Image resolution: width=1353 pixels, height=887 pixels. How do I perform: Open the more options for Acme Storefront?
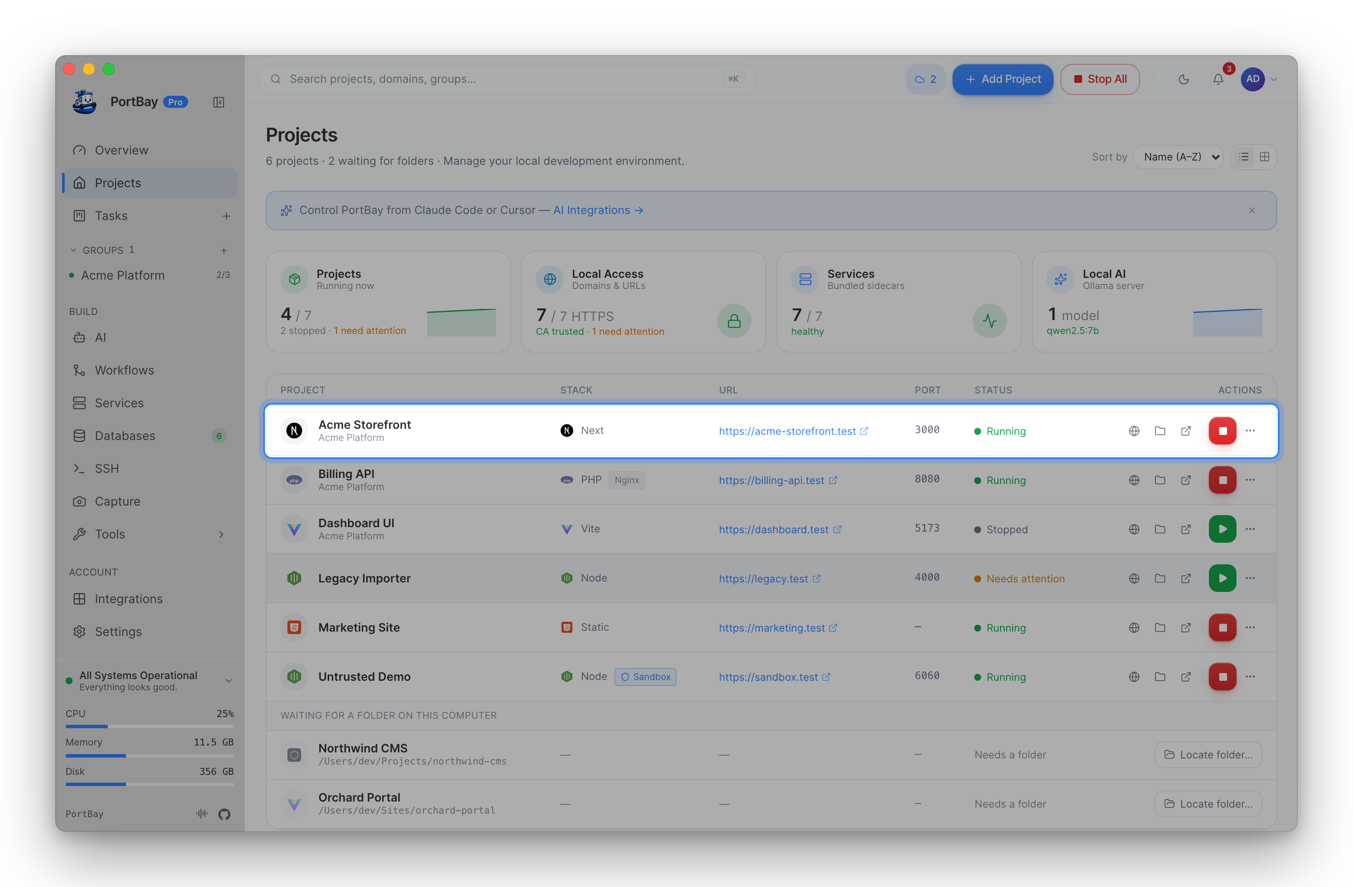[1250, 431]
